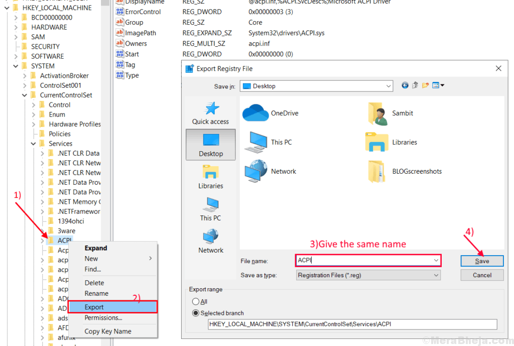Click the blue back-navigation arrow
Viewport: 514px width, 346px height.
(405, 85)
